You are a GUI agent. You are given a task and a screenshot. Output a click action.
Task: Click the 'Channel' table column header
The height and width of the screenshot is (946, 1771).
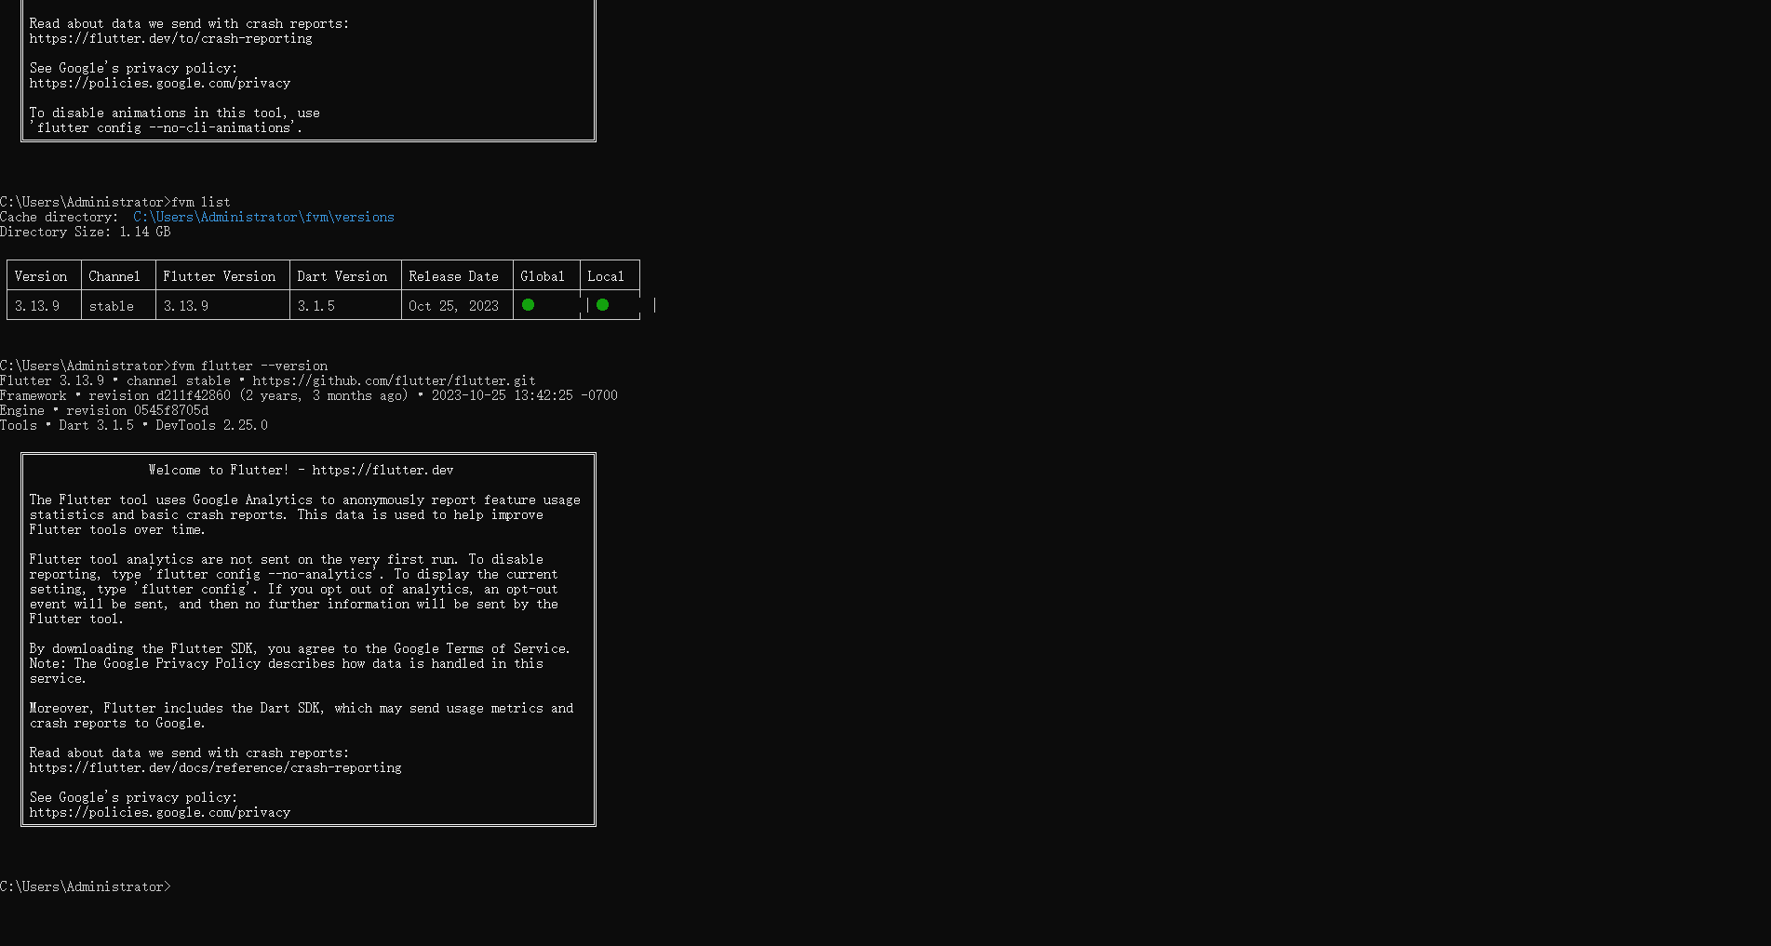(x=114, y=276)
